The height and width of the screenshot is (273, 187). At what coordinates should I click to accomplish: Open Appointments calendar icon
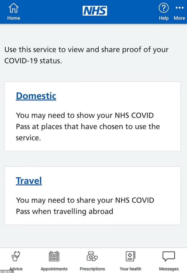point(54,256)
